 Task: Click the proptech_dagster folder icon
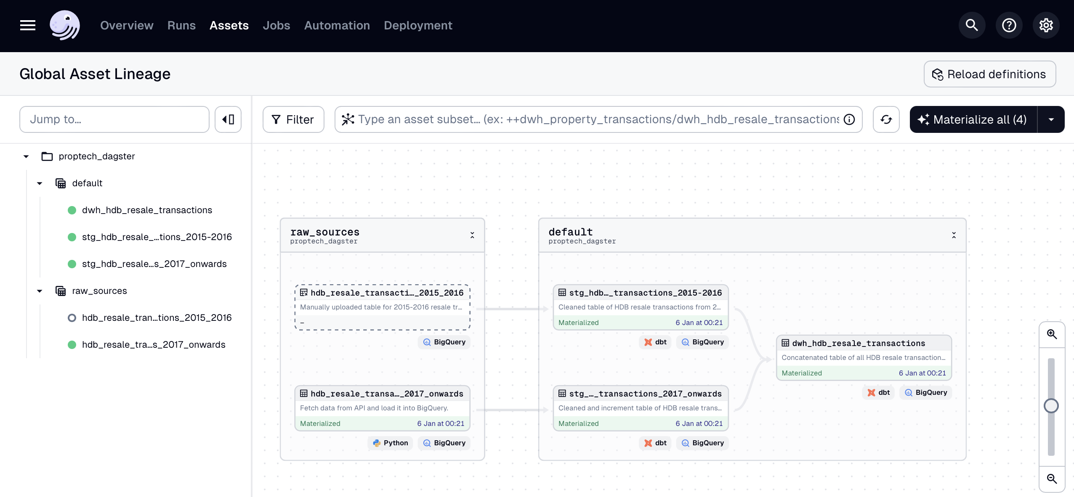[47, 156]
